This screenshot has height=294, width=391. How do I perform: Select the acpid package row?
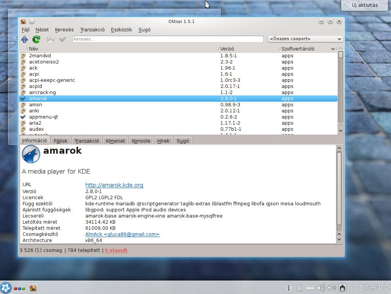pos(178,86)
